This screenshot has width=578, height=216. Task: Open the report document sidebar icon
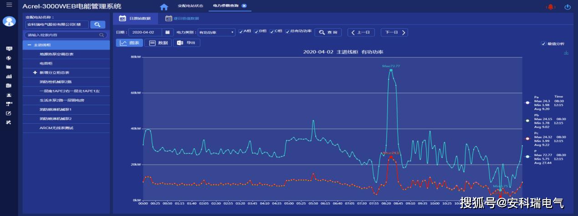(9, 85)
